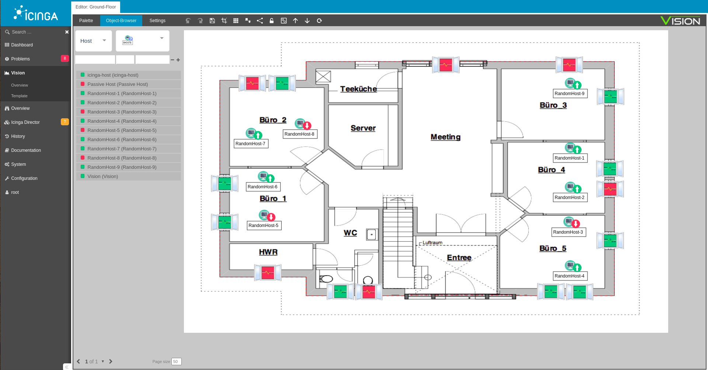The height and width of the screenshot is (370, 708).
Task: Click the move-down arrow icon
Action: pyautogui.click(x=307, y=21)
